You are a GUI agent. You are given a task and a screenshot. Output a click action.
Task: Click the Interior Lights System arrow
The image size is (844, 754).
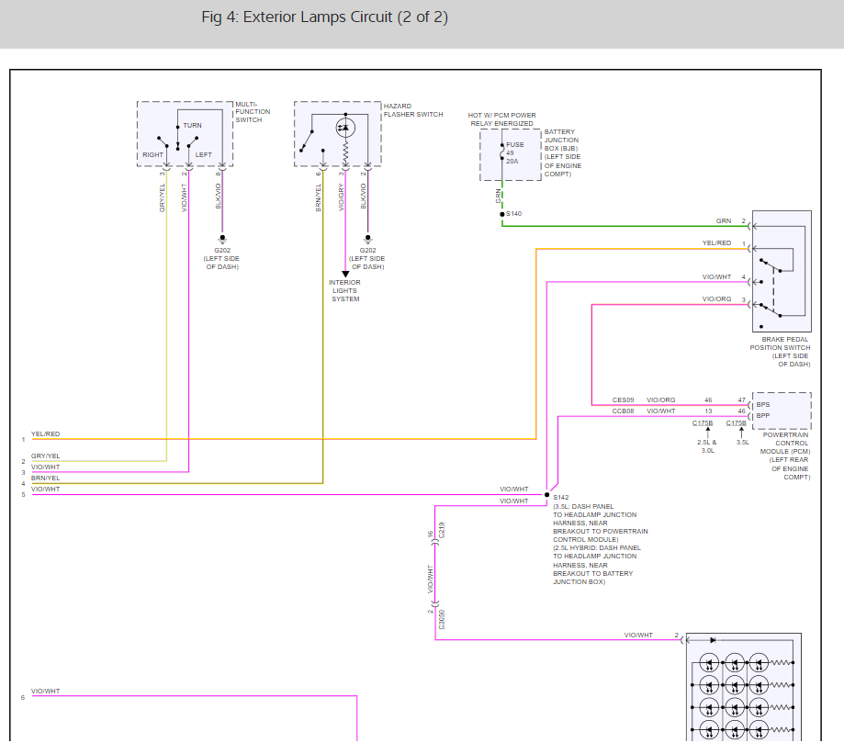coord(345,273)
